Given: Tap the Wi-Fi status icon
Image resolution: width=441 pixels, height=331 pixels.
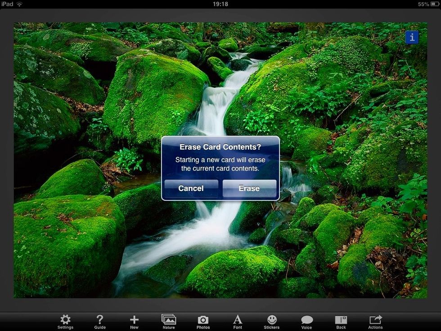Looking at the screenshot, I should coord(19,4).
